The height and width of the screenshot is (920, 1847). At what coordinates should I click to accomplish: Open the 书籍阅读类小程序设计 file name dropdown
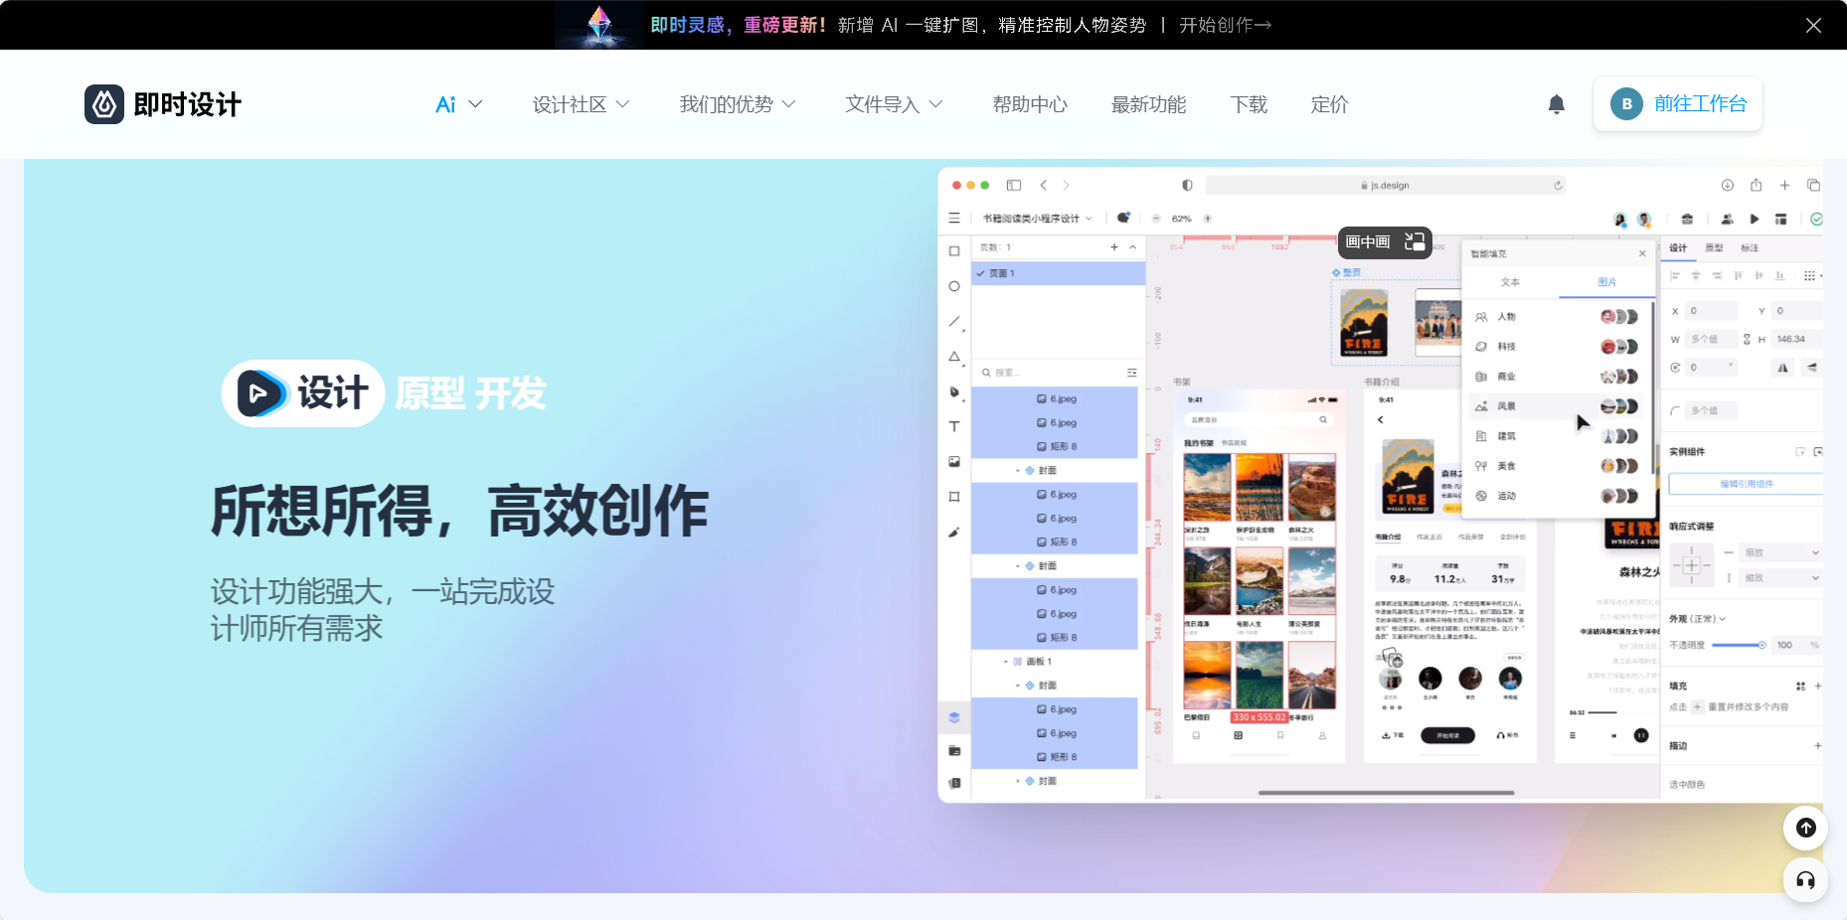pyautogui.click(x=1037, y=219)
